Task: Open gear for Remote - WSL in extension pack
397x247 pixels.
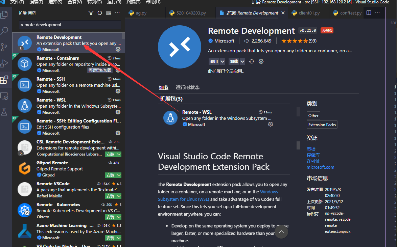Action: [x=271, y=124]
